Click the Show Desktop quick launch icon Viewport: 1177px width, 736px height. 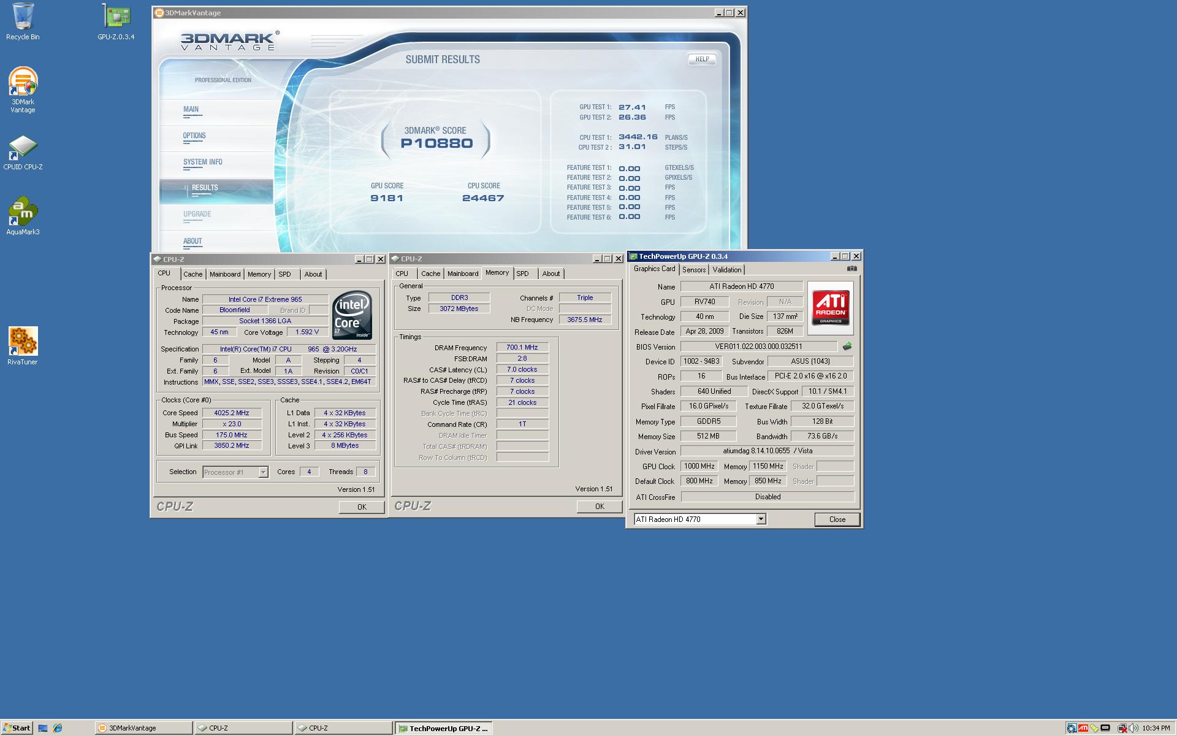(x=43, y=728)
